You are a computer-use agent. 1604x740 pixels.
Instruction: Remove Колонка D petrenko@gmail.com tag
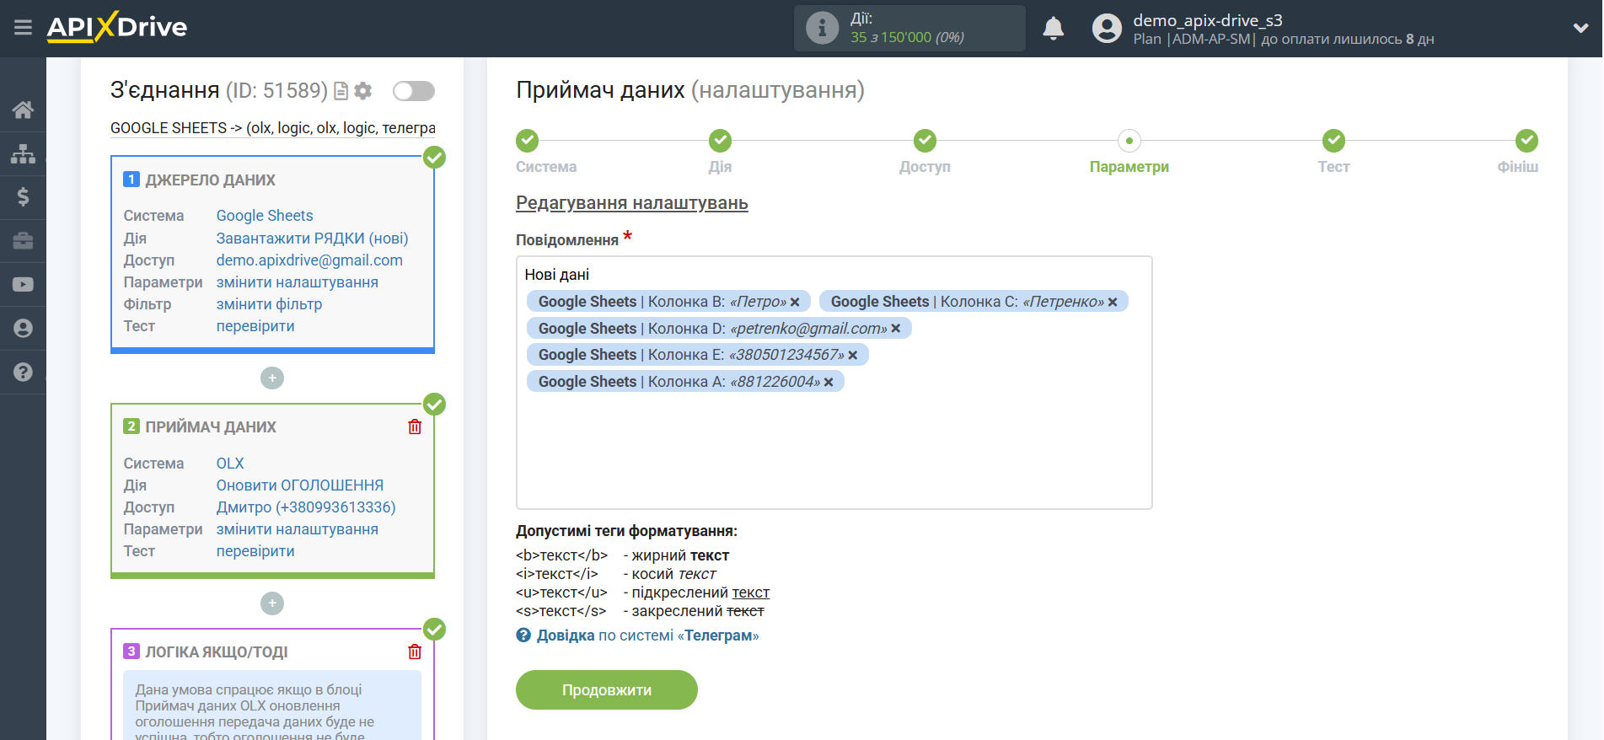[896, 329]
